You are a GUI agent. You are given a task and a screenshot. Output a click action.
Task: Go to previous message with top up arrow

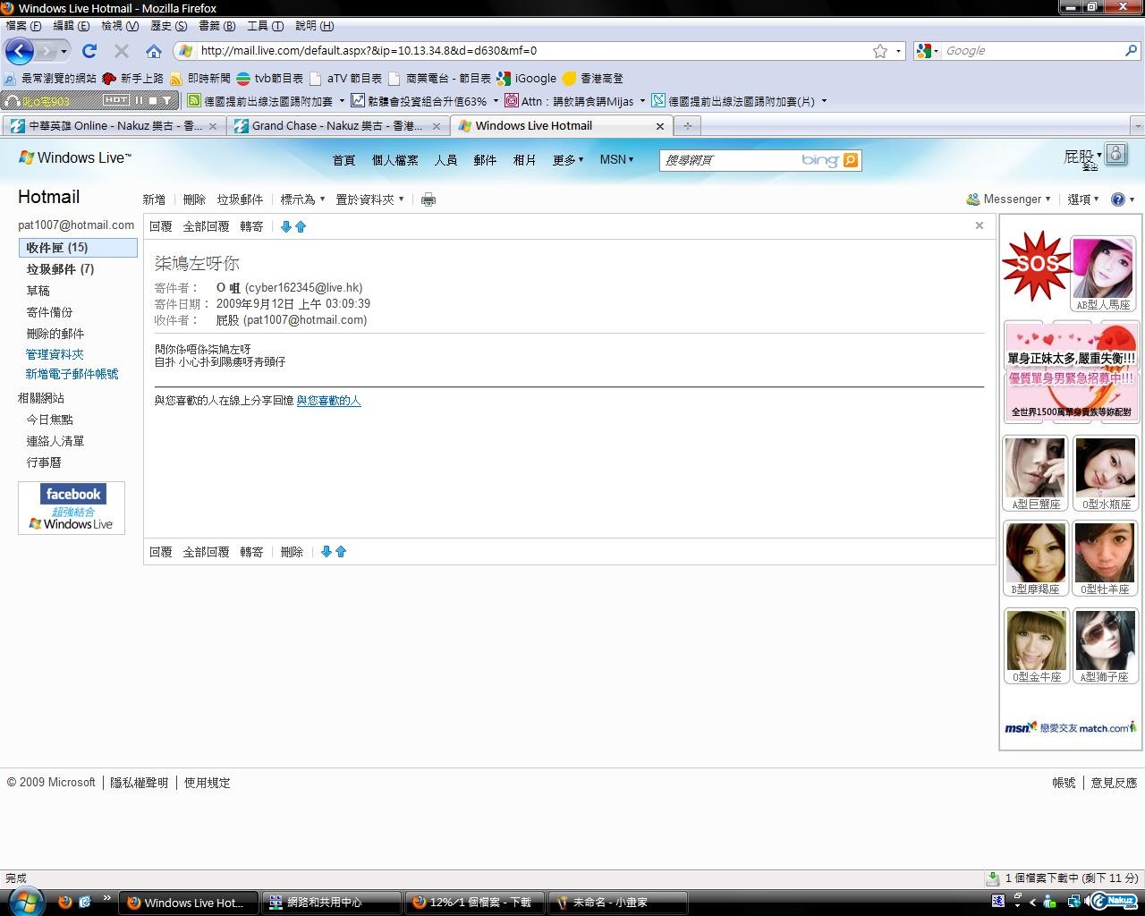tap(301, 227)
